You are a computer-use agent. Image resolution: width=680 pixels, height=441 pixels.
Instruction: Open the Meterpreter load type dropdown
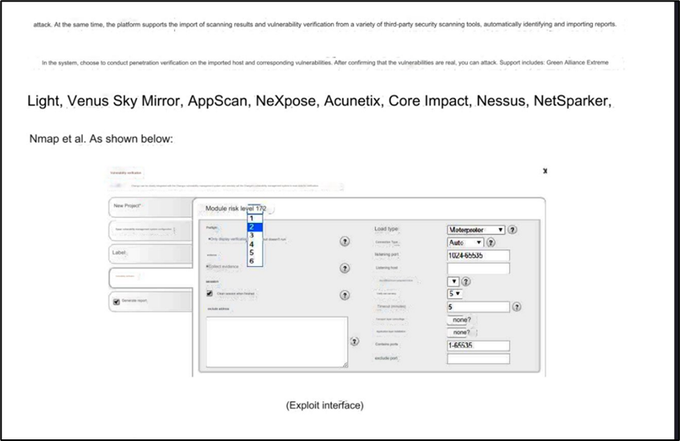click(476, 230)
